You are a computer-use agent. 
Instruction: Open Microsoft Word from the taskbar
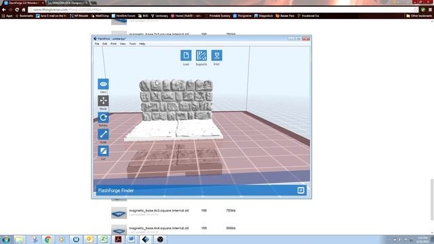[132, 239]
